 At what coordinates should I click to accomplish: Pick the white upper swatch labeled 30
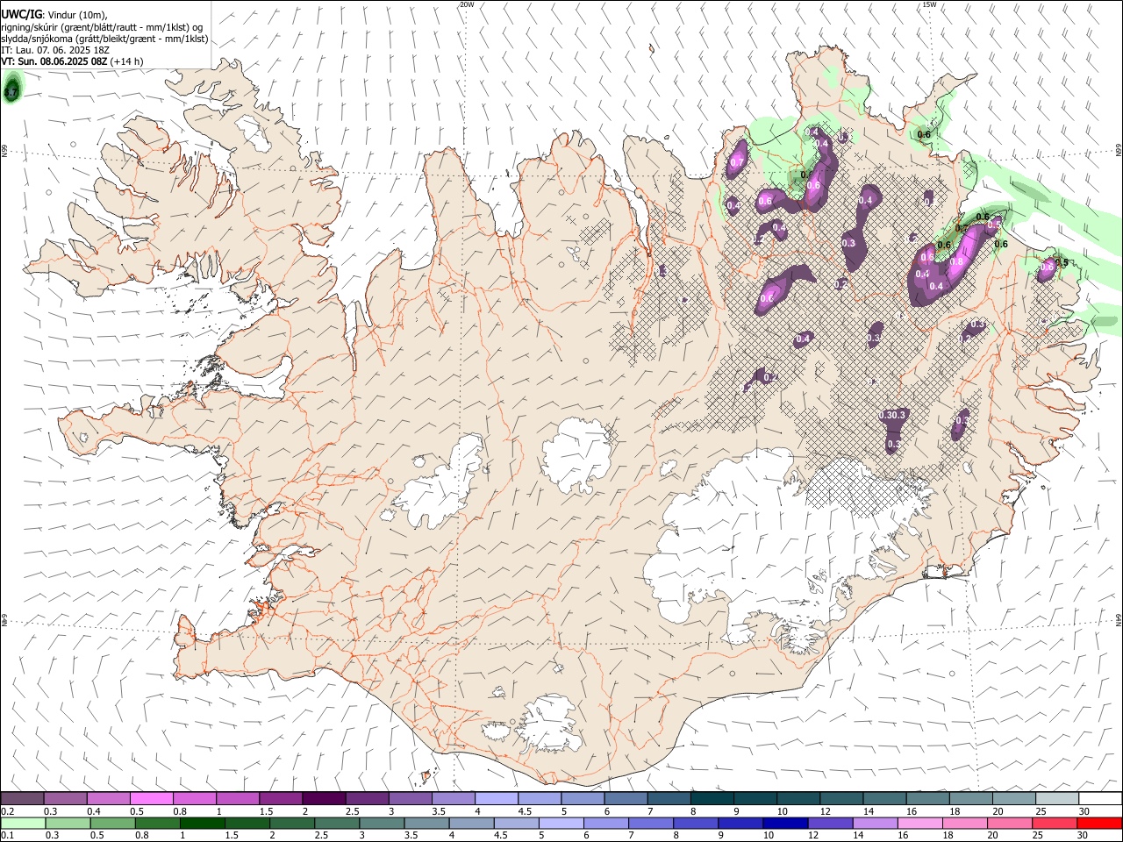[1100, 799]
